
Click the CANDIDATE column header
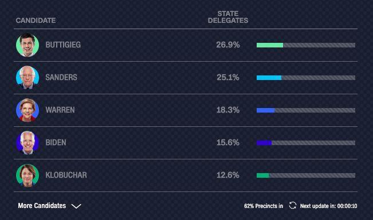click(x=36, y=21)
